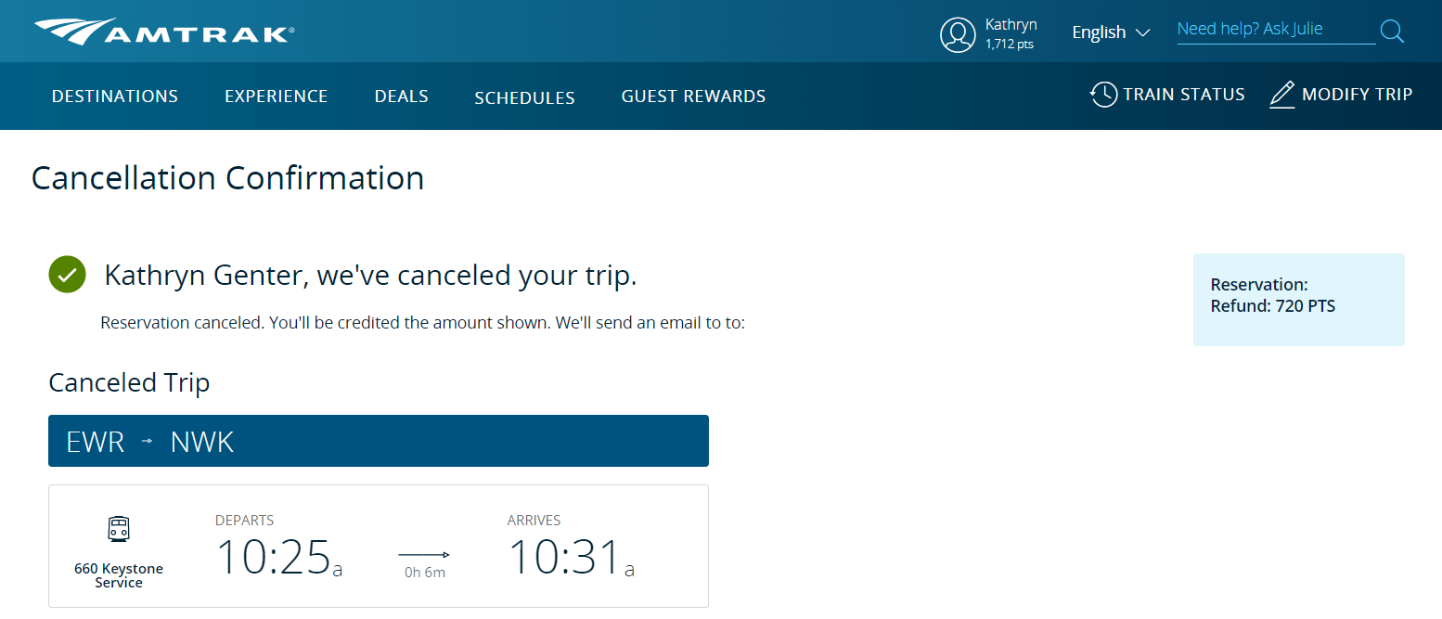Select MODIFY TRIP
1442x619 pixels.
pos(1358,94)
